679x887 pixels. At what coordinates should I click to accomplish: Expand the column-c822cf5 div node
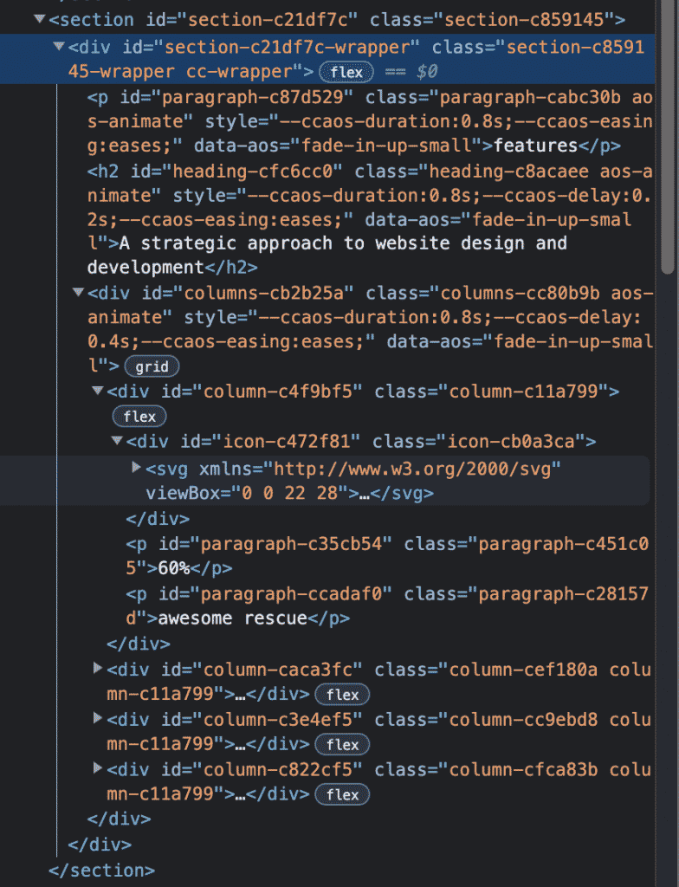[97, 768]
